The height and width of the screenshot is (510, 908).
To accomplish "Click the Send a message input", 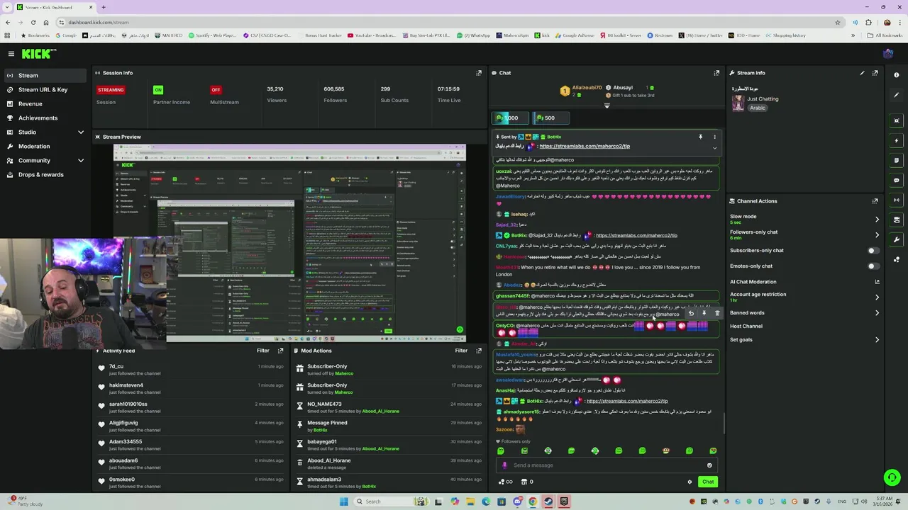I will [x=607, y=465].
